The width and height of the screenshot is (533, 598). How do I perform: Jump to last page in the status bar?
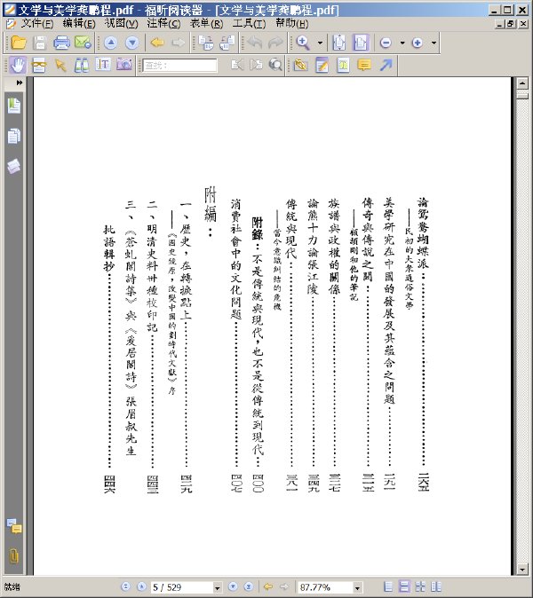click(249, 586)
